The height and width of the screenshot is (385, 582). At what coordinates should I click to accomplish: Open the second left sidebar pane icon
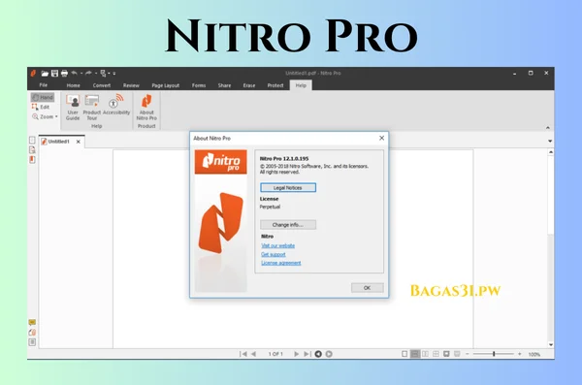tap(32, 149)
